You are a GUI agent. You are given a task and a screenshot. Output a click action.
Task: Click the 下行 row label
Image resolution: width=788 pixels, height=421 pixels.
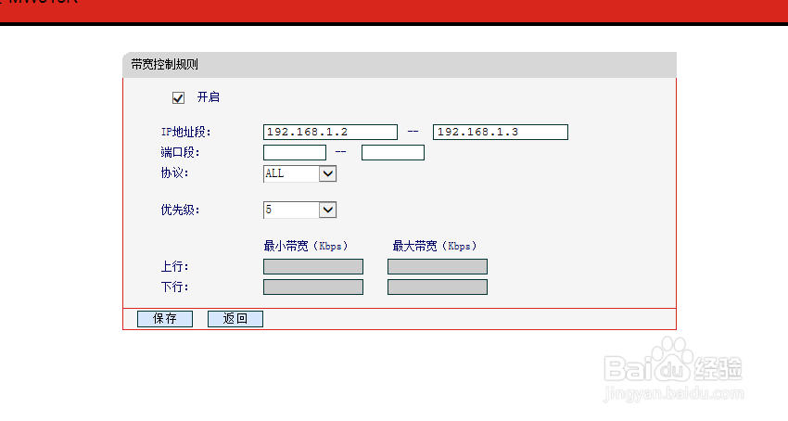point(174,287)
